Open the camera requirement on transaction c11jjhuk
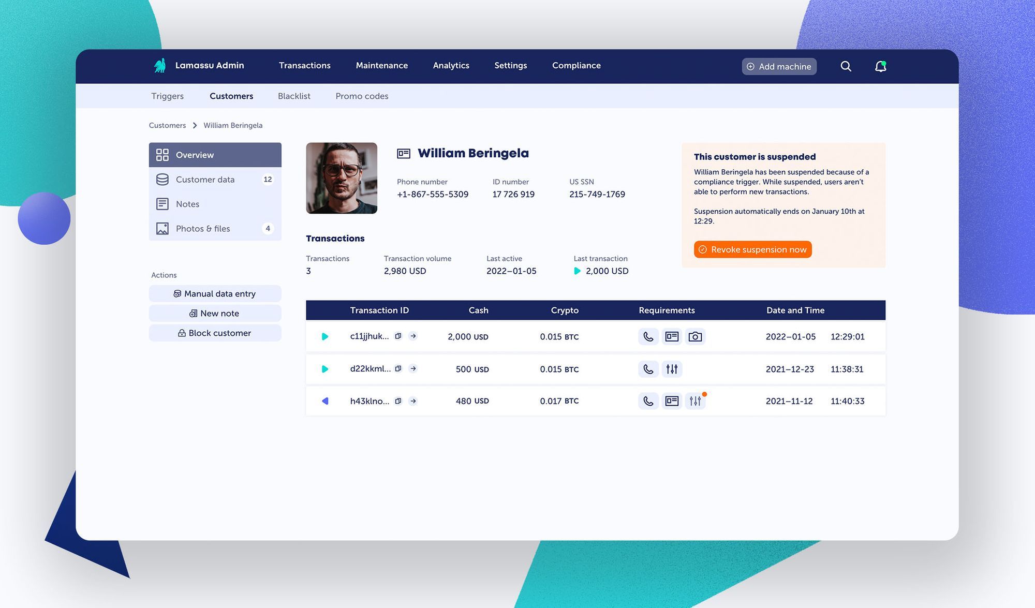This screenshot has height=608, width=1035. (696, 336)
